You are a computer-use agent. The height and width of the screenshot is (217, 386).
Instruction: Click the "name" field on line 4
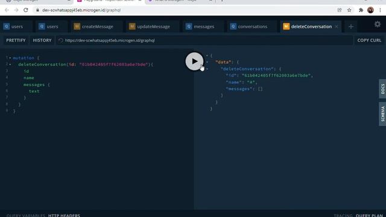(29, 78)
